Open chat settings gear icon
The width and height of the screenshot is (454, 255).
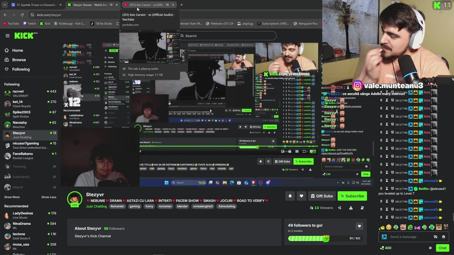click(430, 248)
